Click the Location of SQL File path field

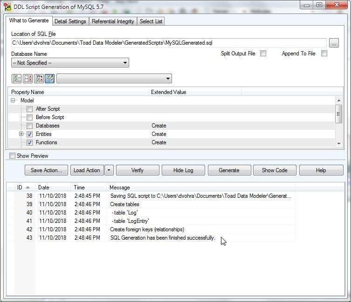coord(169,43)
